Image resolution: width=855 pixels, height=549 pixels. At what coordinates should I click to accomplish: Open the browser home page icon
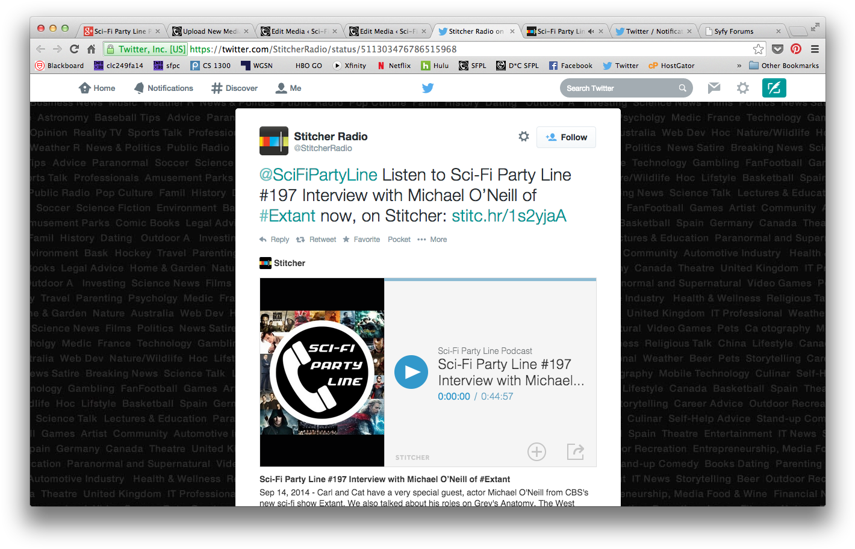tap(91, 49)
